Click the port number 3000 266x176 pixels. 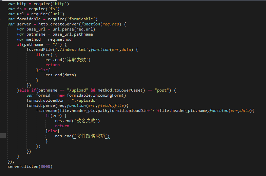pos(45,167)
